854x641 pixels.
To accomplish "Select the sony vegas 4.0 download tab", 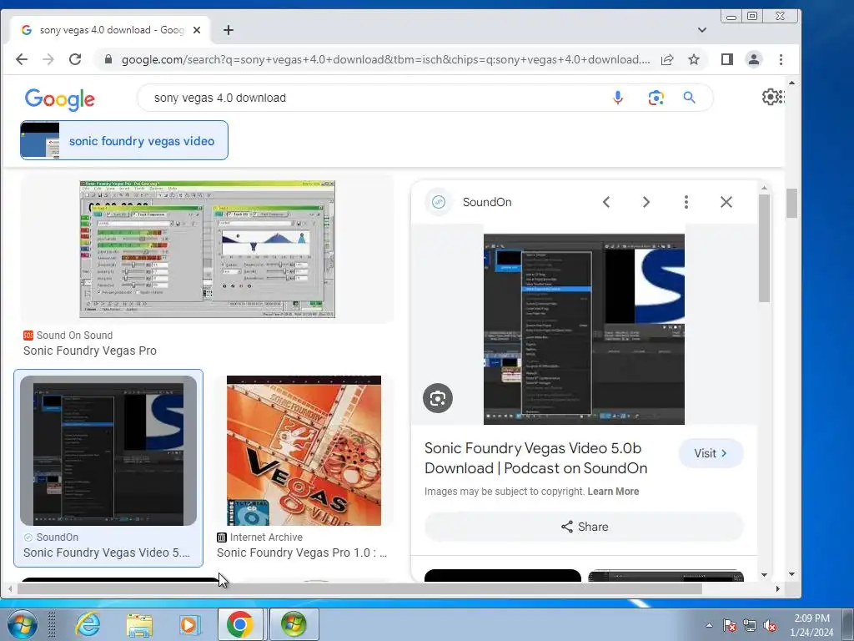I will pyautogui.click(x=112, y=30).
